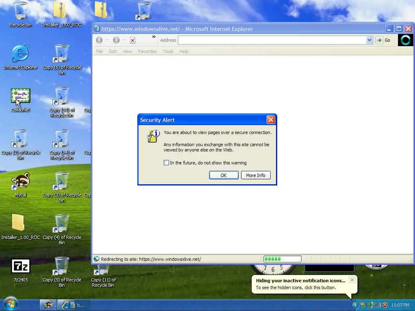
Task: Select the plain Installer_1.00_ROC folder icon
Action: click(x=20, y=227)
